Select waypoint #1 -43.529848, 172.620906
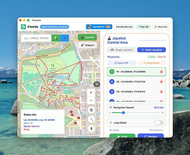190x155 pixels. click(x=136, y=72)
